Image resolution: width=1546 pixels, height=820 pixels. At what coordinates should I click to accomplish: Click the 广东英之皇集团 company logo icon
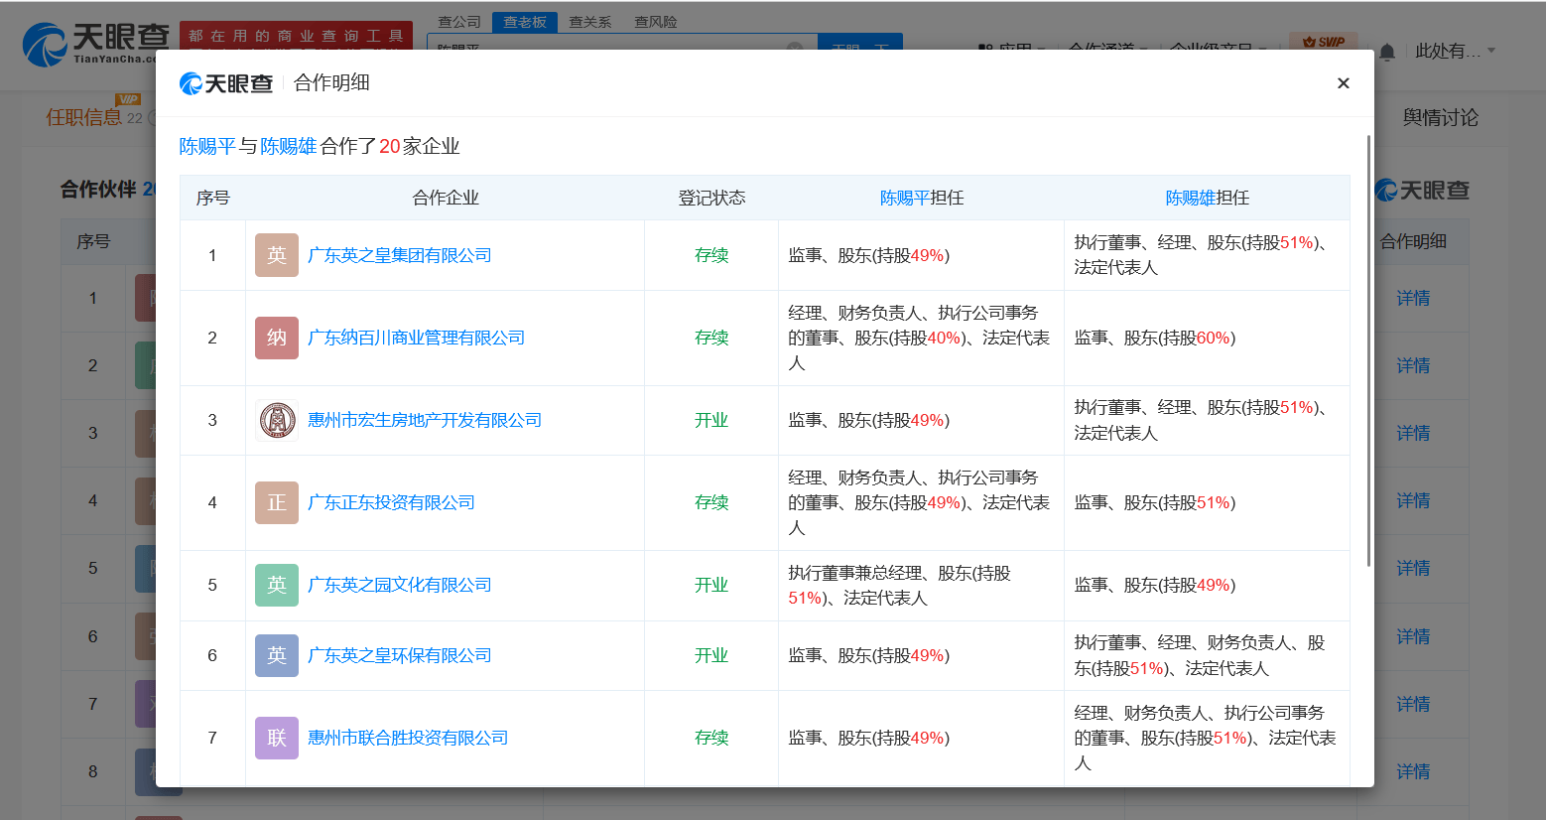click(x=276, y=255)
